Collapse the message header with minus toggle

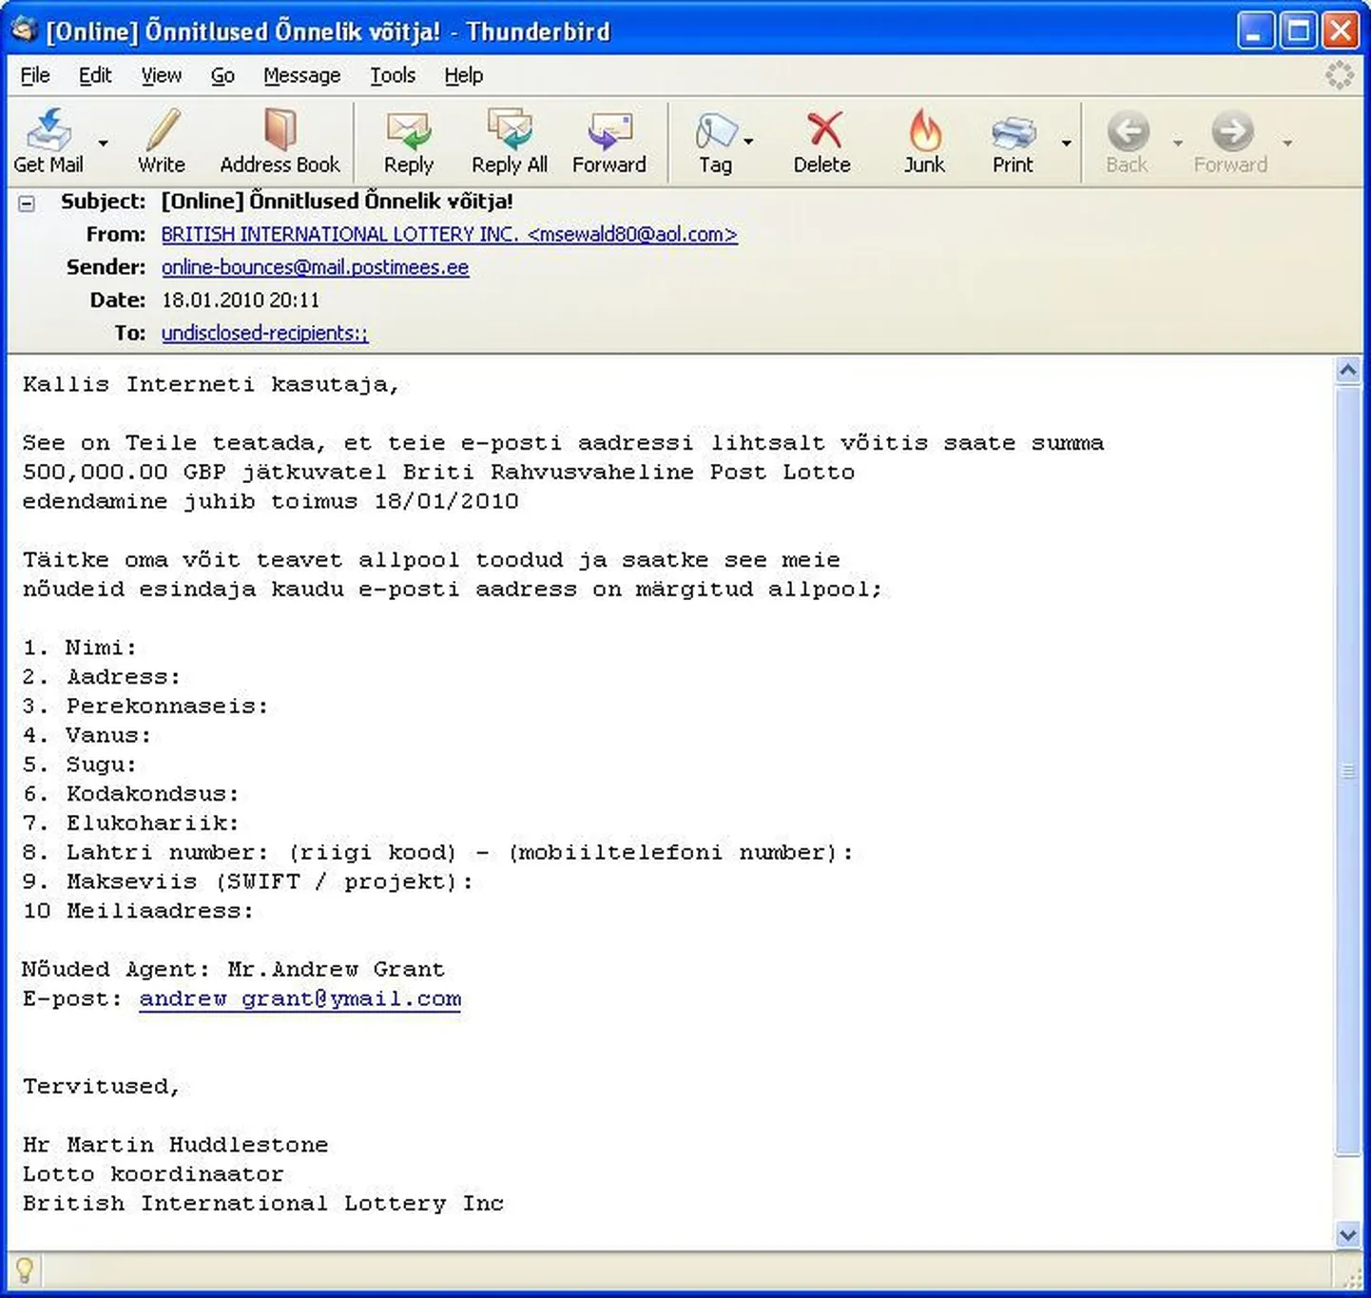[27, 203]
